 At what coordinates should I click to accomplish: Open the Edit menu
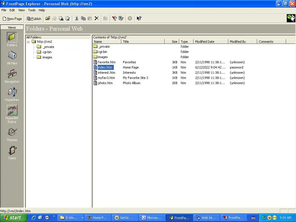12,10
